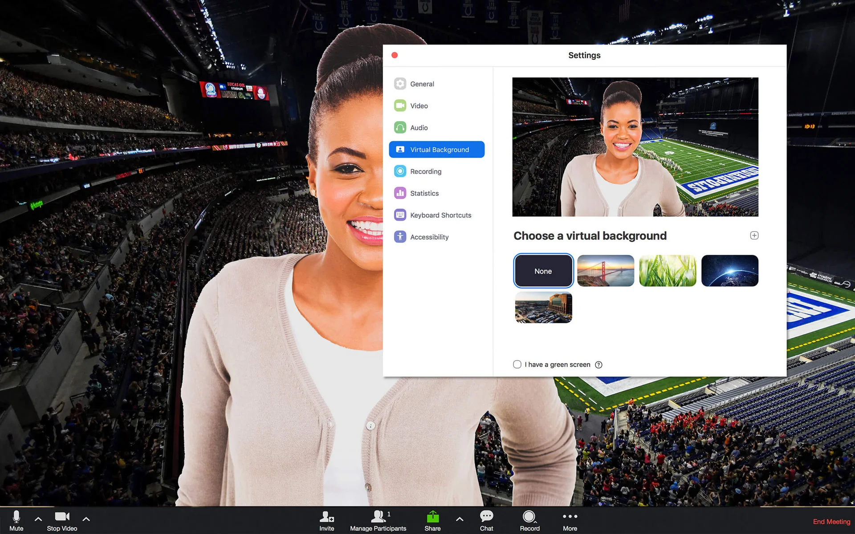Open the Chat window
Viewport: 855px width, 534px height.
pos(486,520)
